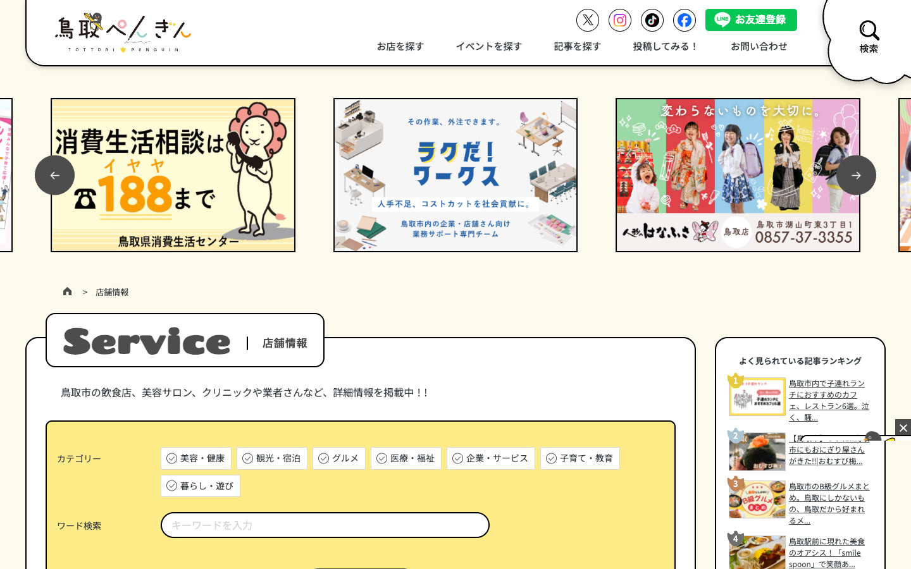Toggle the 美容・健康 category checkbox
911x569 pixels.
pyautogui.click(x=196, y=458)
